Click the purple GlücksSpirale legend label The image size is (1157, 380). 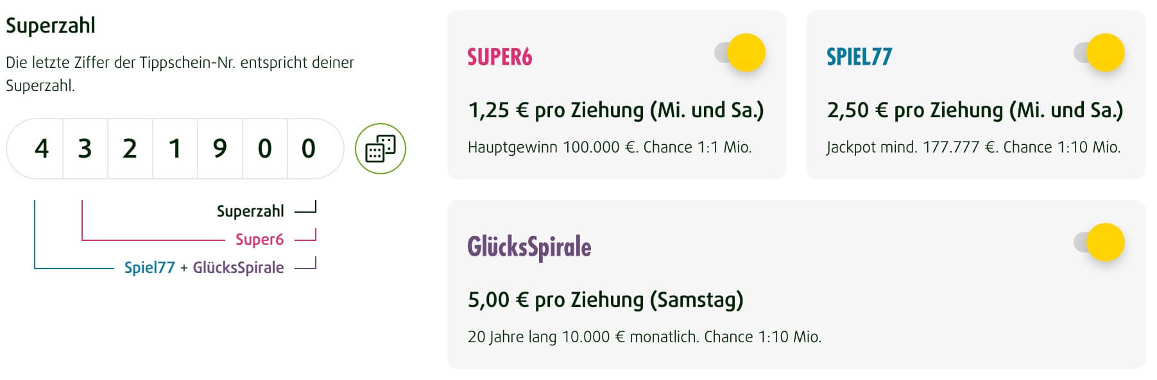pyautogui.click(x=238, y=268)
